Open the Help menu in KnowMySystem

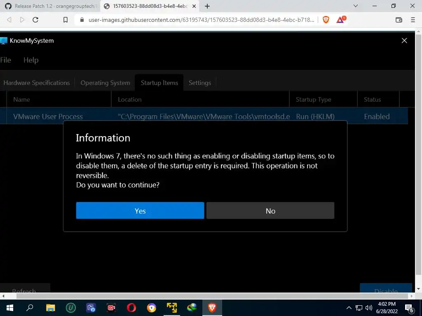[x=31, y=60]
